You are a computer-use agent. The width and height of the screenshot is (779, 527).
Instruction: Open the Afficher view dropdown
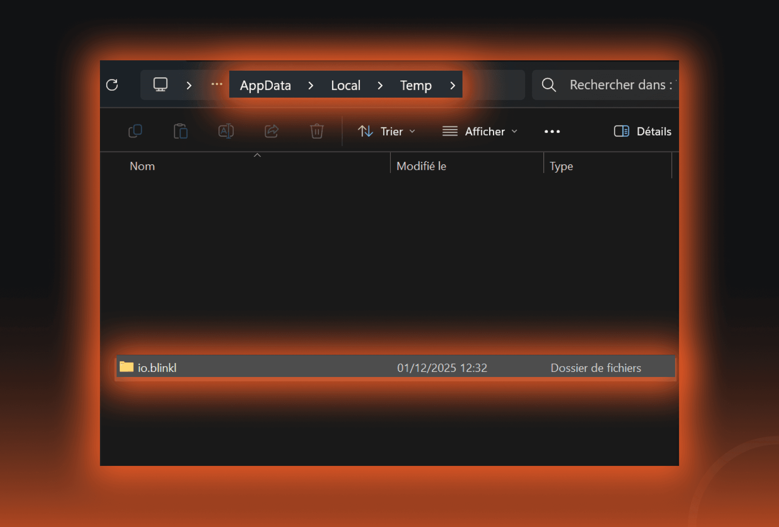tap(480, 131)
